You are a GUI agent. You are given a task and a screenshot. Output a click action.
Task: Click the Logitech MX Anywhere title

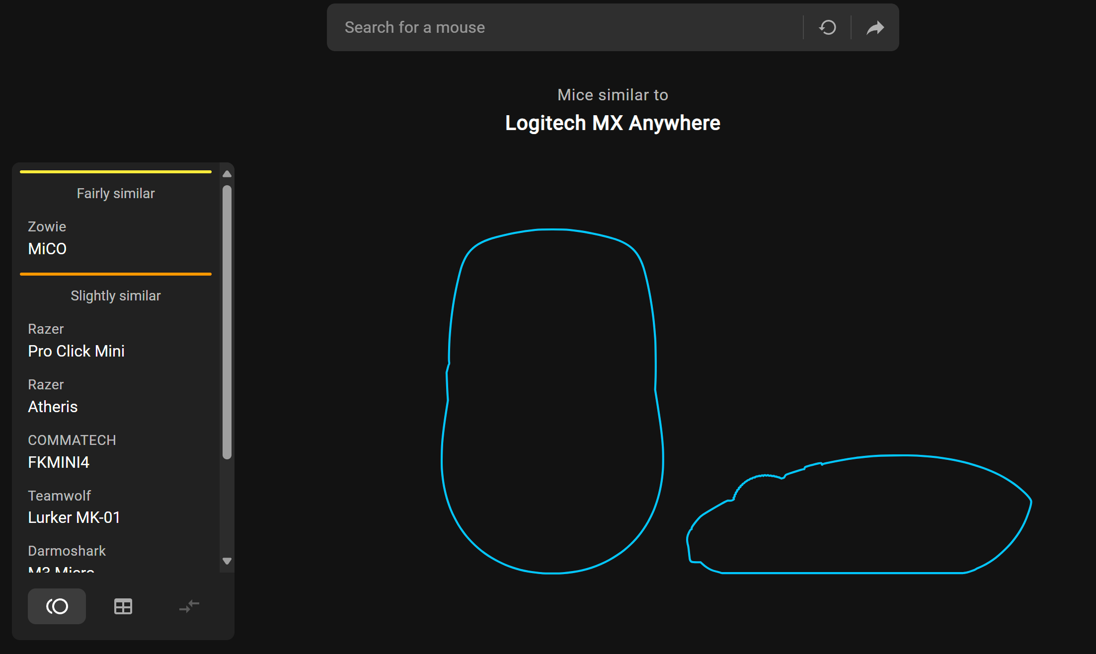[x=613, y=123]
